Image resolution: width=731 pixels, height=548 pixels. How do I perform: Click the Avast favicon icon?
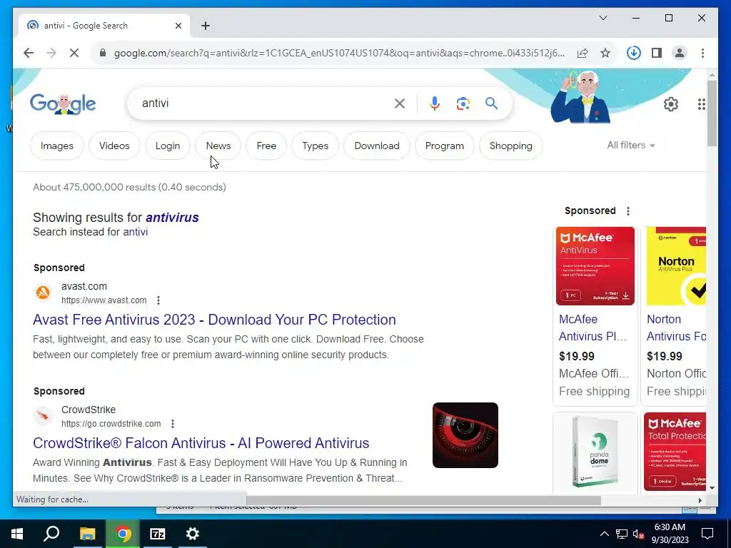click(43, 293)
